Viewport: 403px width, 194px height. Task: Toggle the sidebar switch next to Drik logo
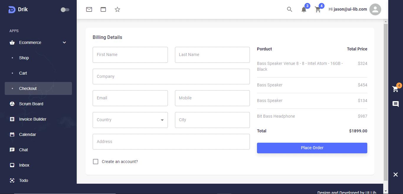coord(65,10)
